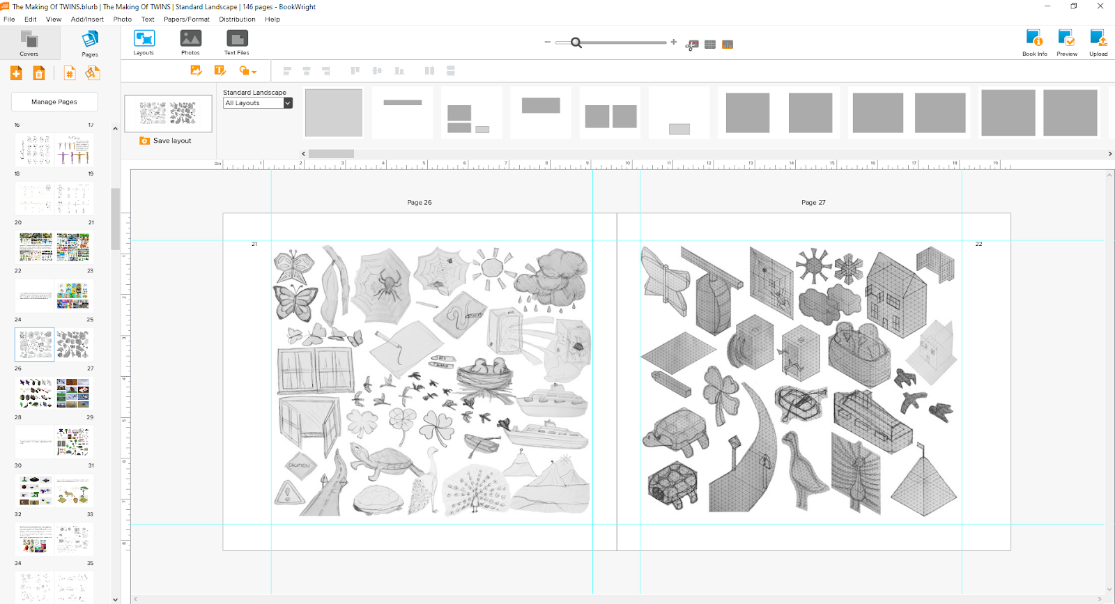Image resolution: width=1115 pixels, height=604 pixels.
Task: Open the Papers/Format menu
Action: (x=187, y=20)
